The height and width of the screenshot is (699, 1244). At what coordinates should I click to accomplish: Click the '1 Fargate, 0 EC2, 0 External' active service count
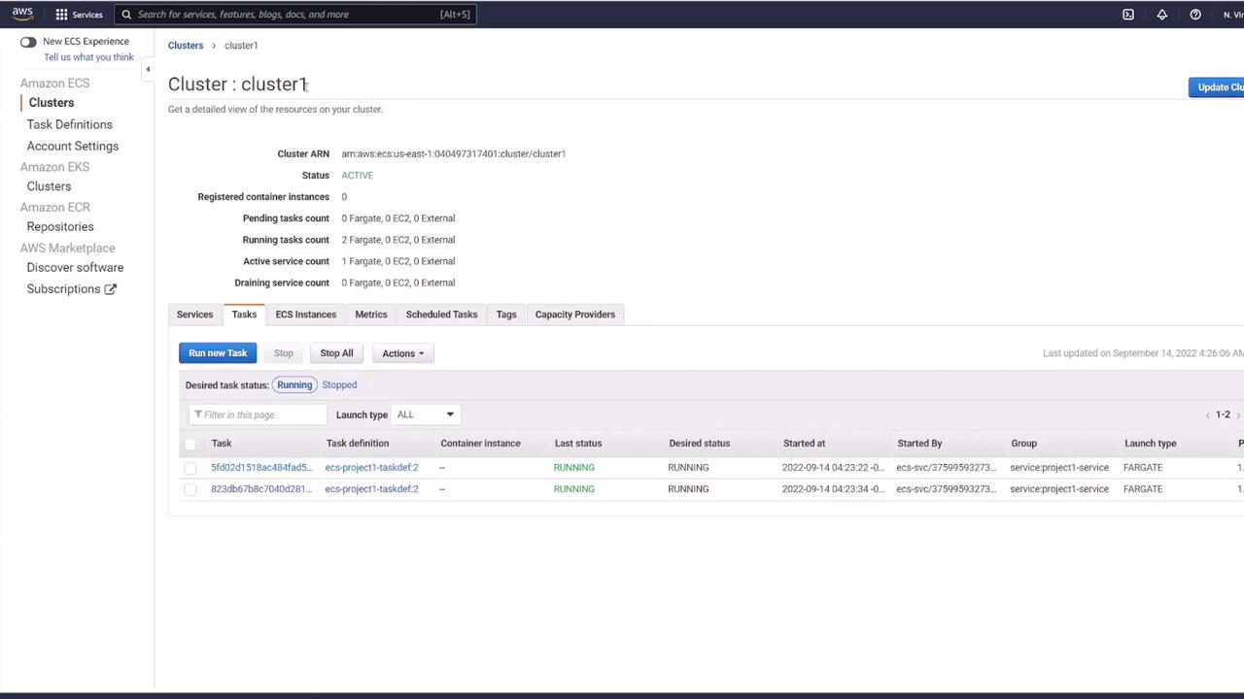pos(397,261)
